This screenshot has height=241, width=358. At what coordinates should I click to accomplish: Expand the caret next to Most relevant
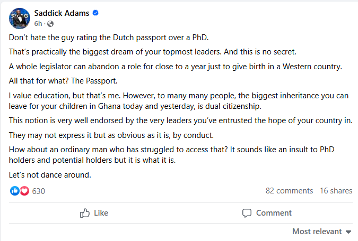[x=348, y=232]
